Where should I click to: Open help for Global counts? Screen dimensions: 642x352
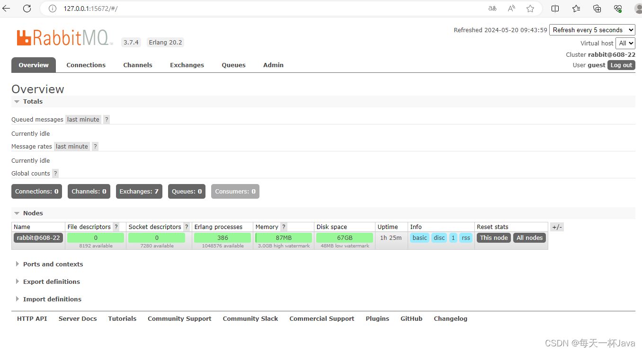pyautogui.click(x=55, y=173)
